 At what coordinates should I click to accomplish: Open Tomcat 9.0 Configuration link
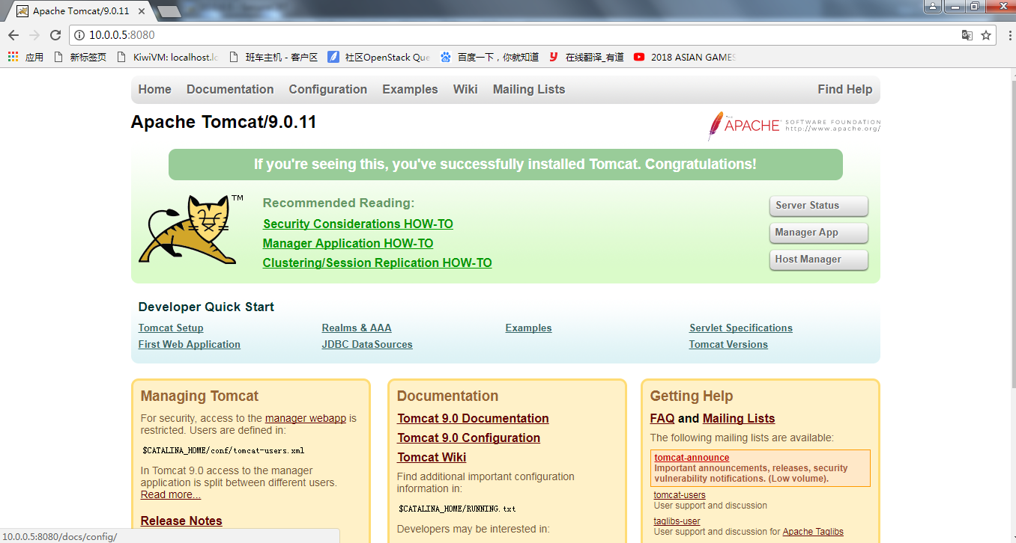[x=468, y=438]
